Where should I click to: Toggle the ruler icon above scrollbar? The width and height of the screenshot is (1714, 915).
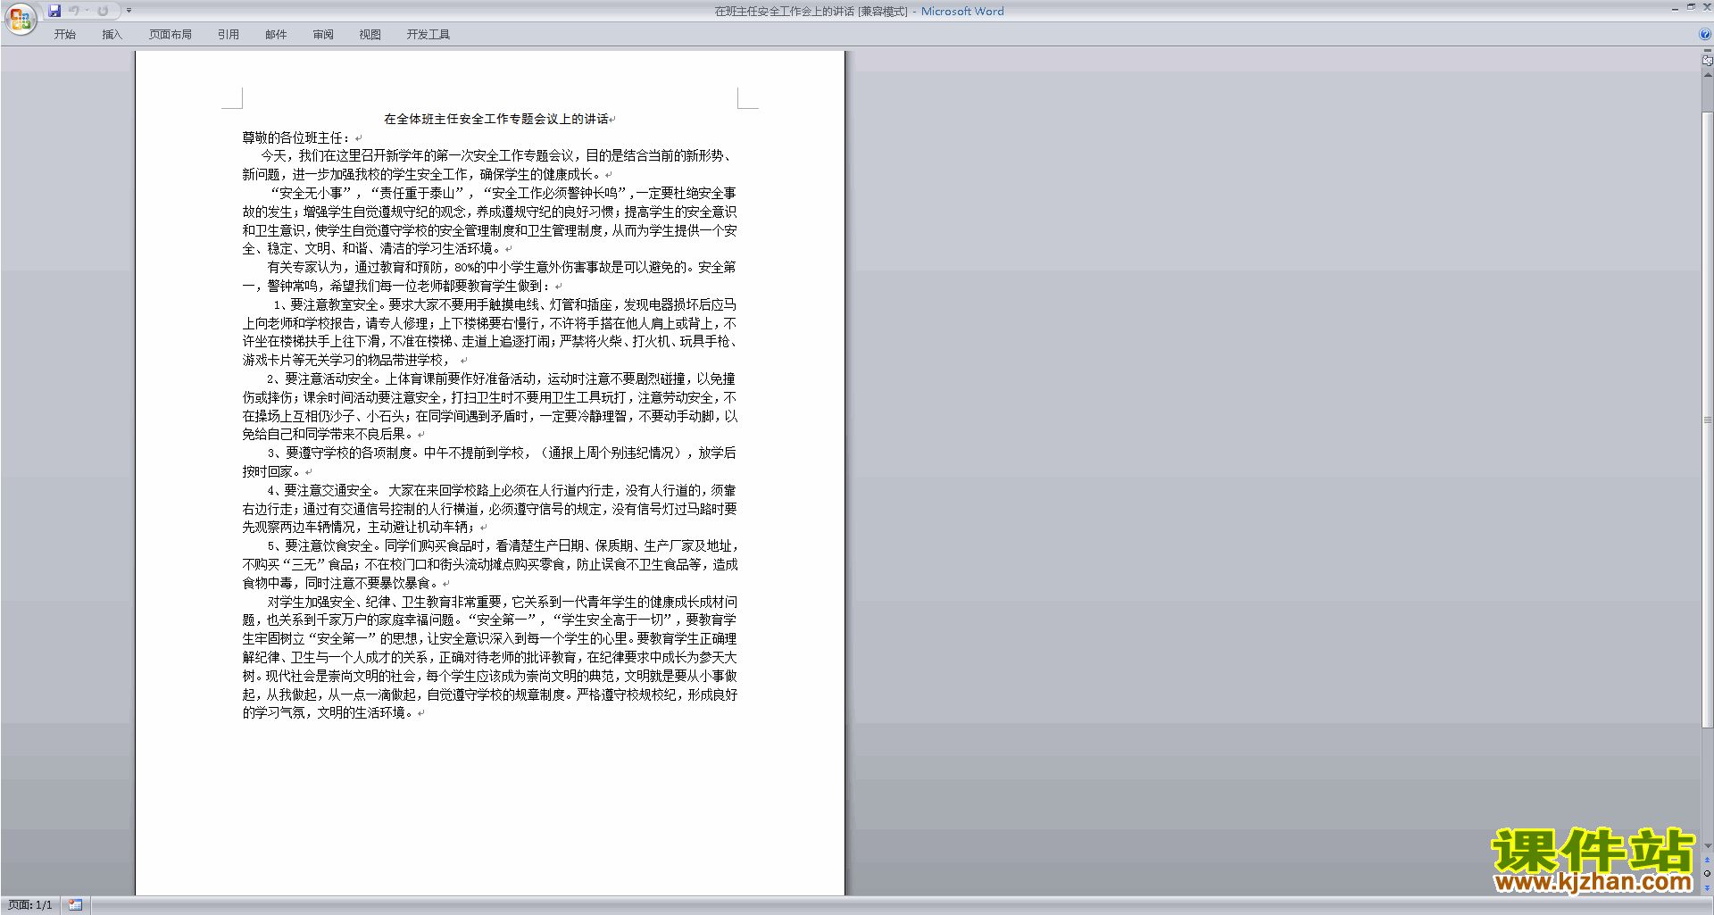point(1708,61)
